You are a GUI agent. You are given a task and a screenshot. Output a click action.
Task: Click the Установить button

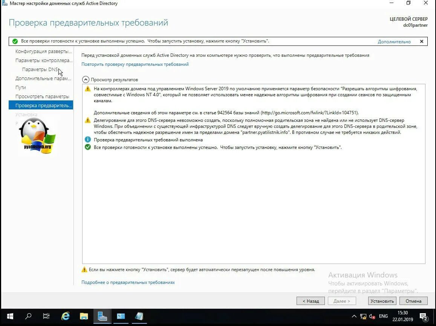point(382,301)
